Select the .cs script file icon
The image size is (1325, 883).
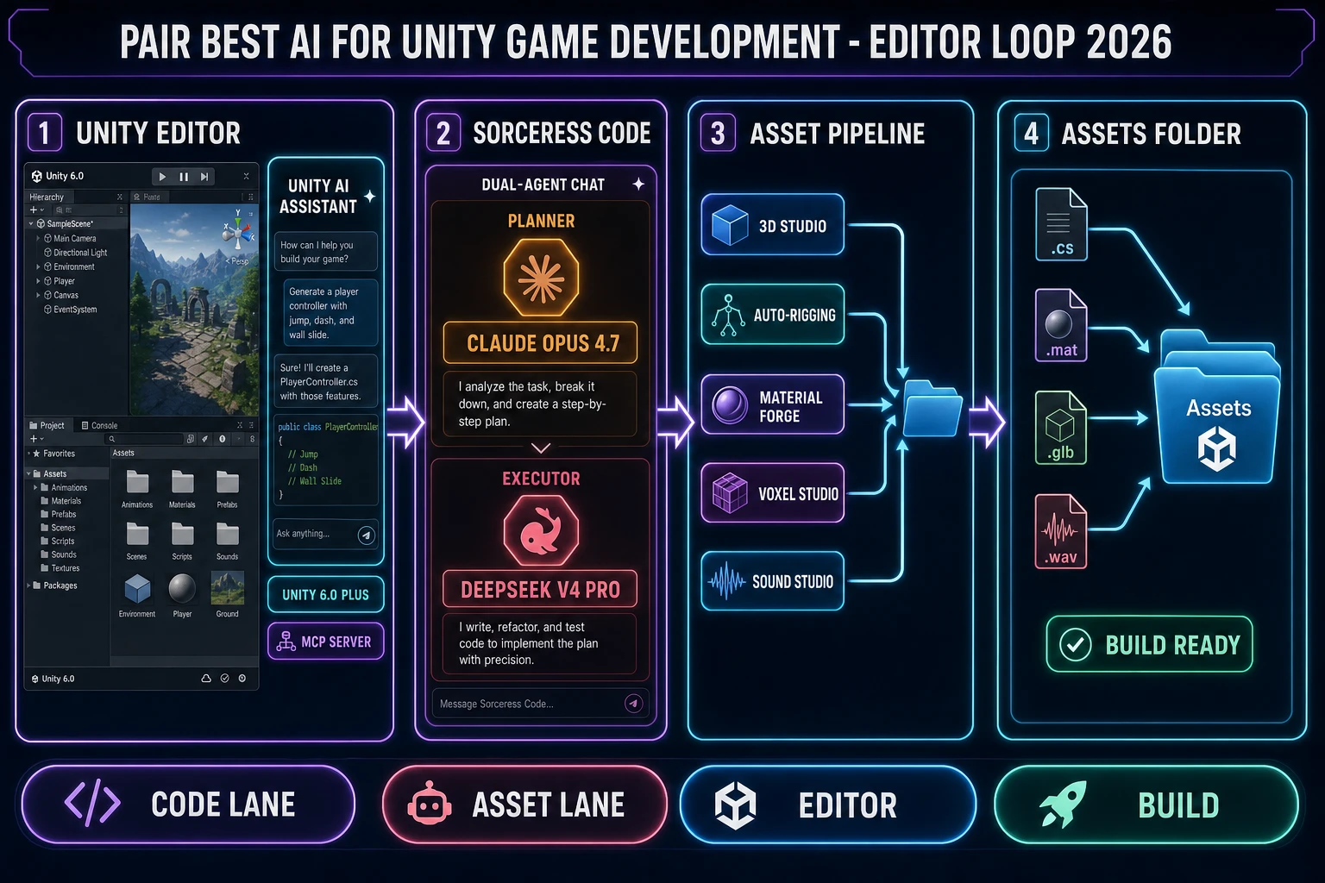1061,224
